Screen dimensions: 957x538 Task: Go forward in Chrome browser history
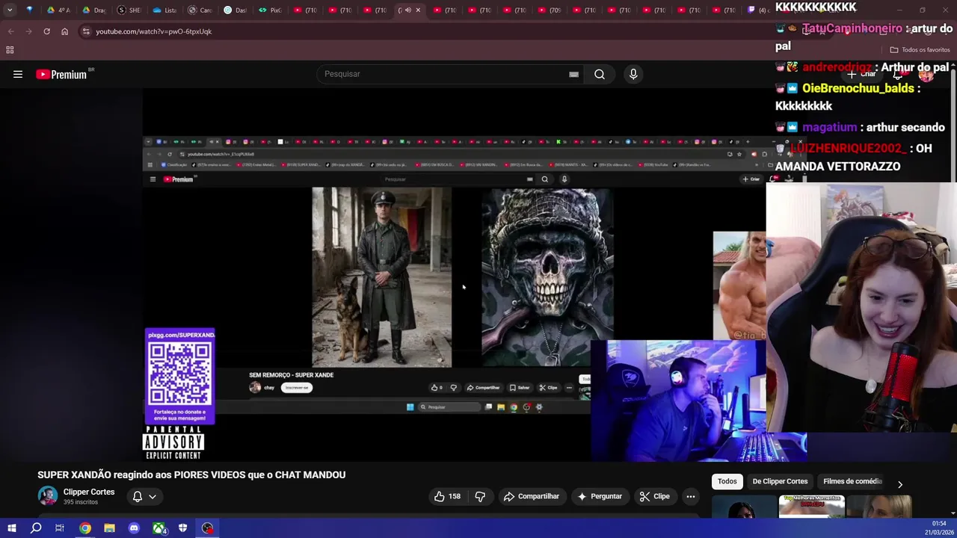coord(28,31)
